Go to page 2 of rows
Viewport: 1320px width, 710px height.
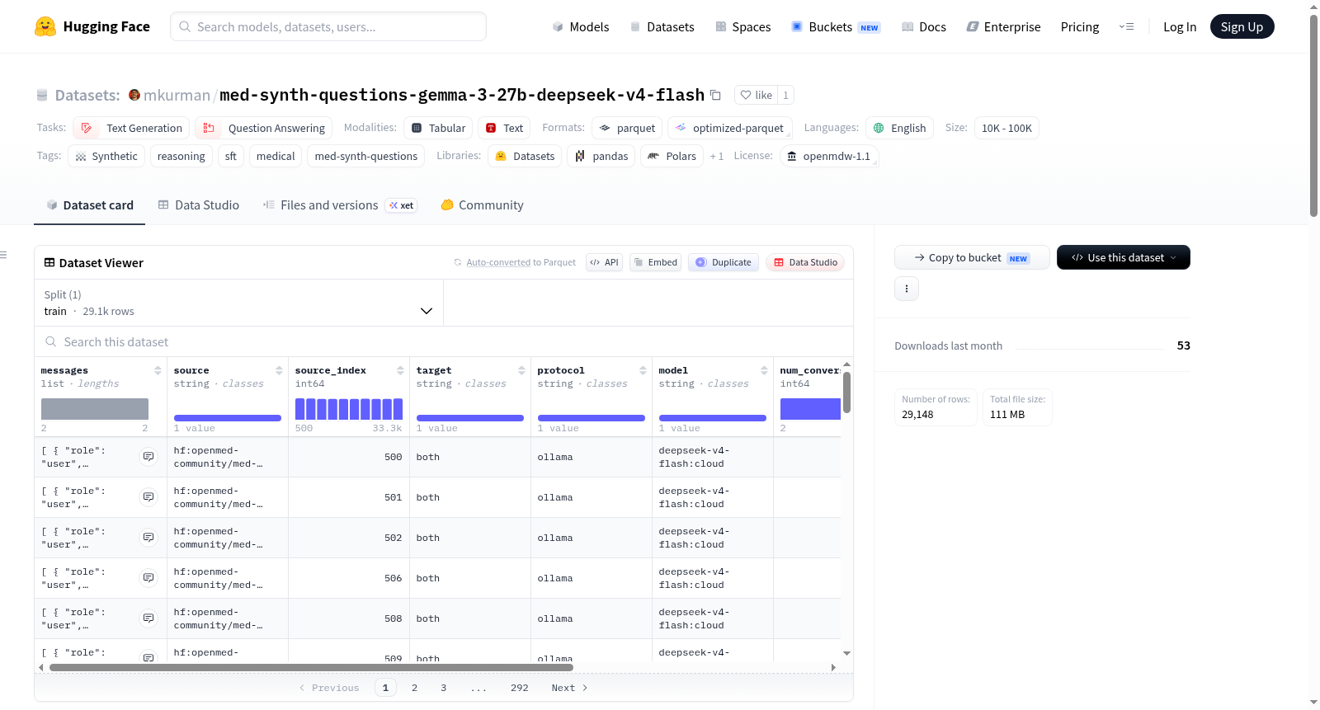(x=414, y=688)
